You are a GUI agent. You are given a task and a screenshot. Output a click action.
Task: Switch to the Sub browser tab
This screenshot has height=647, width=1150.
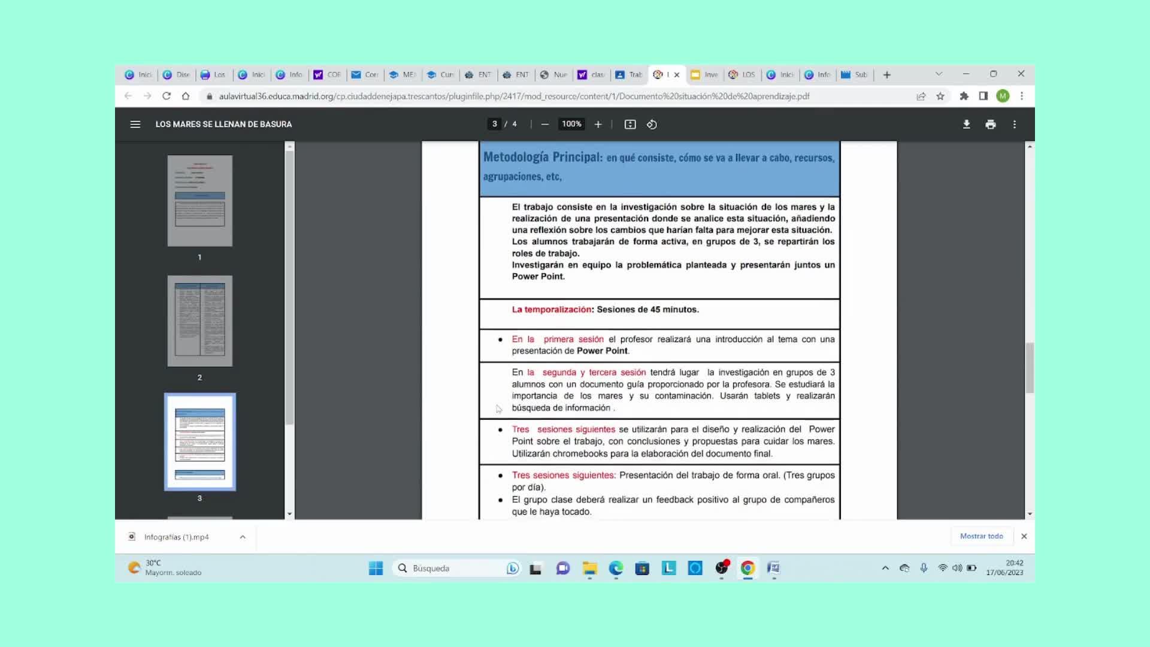pyautogui.click(x=855, y=74)
